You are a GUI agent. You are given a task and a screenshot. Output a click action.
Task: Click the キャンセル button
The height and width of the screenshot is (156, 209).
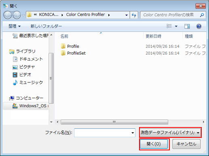186,144
